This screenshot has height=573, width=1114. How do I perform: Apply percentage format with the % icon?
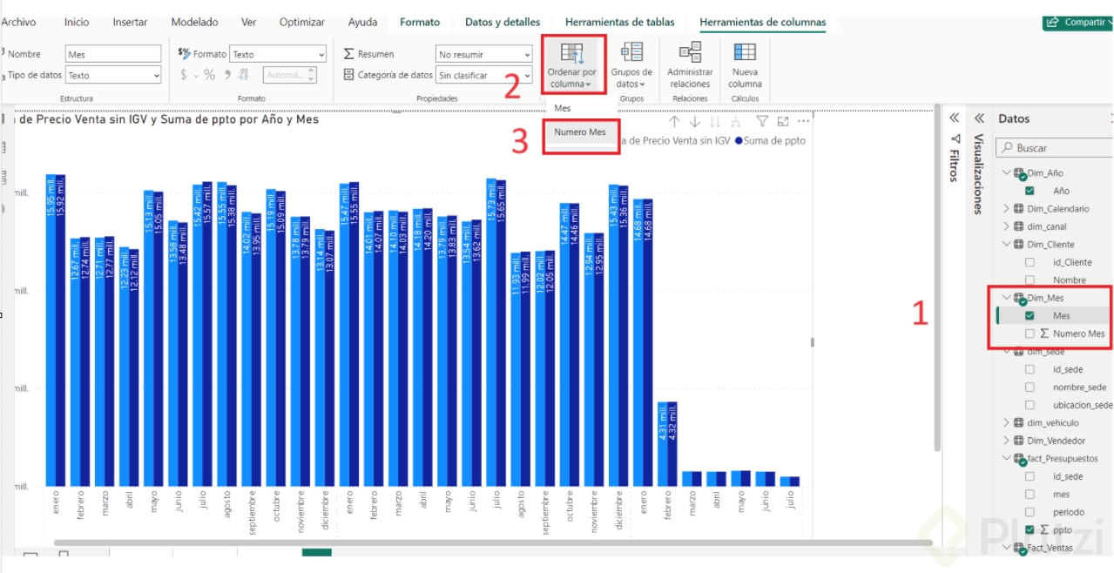click(210, 75)
